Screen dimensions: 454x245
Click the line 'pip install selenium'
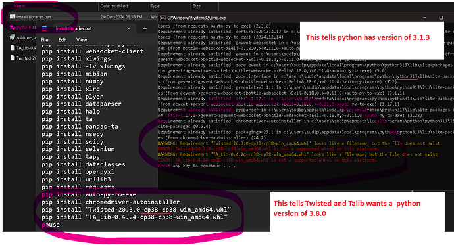point(78,149)
